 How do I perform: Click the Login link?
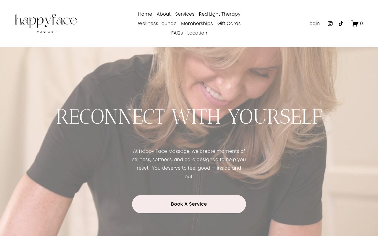[x=313, y=24]
